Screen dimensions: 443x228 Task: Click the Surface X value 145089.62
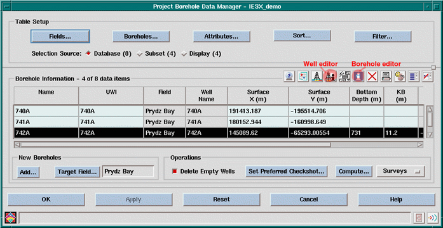coord(258,133)
